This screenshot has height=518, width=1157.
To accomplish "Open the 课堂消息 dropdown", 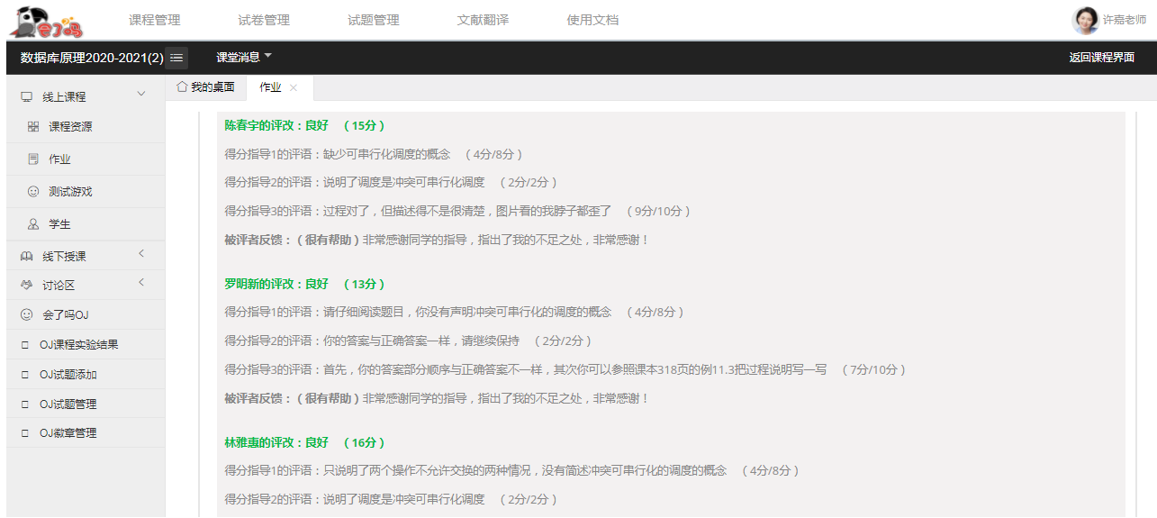I will (x=244, y=58).
